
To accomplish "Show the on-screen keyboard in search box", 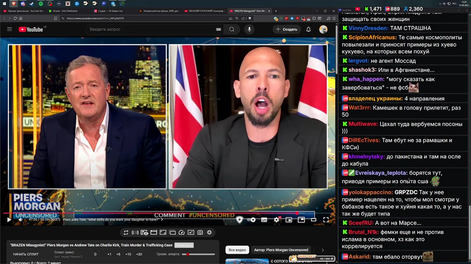I will click(x=218, y=29).
